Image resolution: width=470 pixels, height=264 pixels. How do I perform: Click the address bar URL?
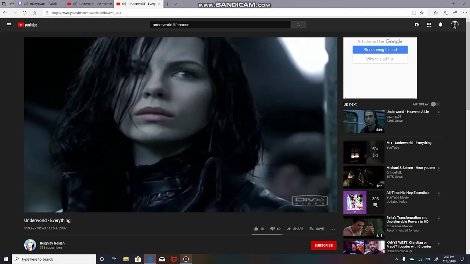pos(87,13)
